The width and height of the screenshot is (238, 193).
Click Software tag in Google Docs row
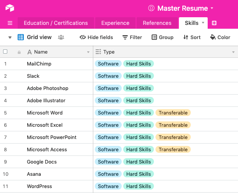108,162
